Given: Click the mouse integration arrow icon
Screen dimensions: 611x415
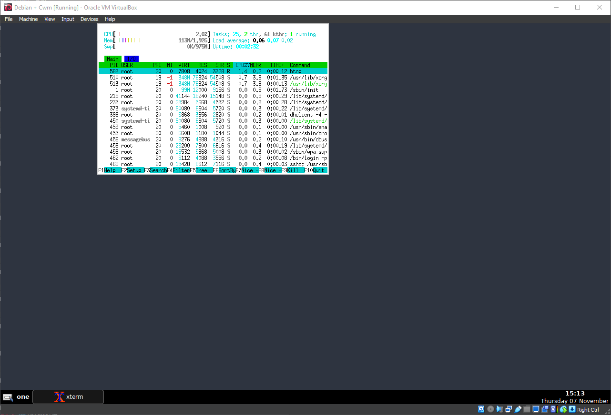Looking at the screenshot, I should click(x=572, y=409).
